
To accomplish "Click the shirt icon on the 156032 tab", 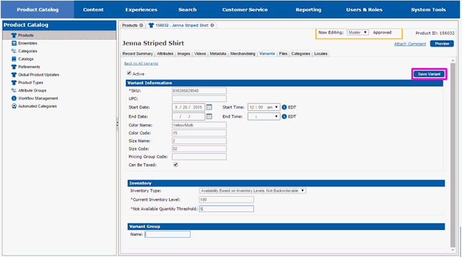I will pos(151,26).
